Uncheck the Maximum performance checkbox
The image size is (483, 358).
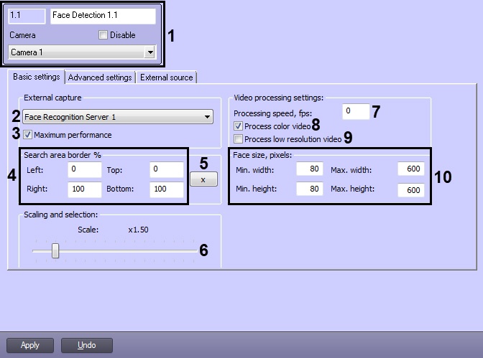pos(28,135)
